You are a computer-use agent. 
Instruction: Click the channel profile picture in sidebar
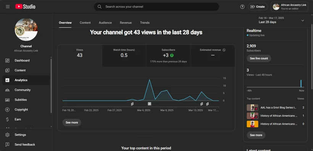pos(26,29)
